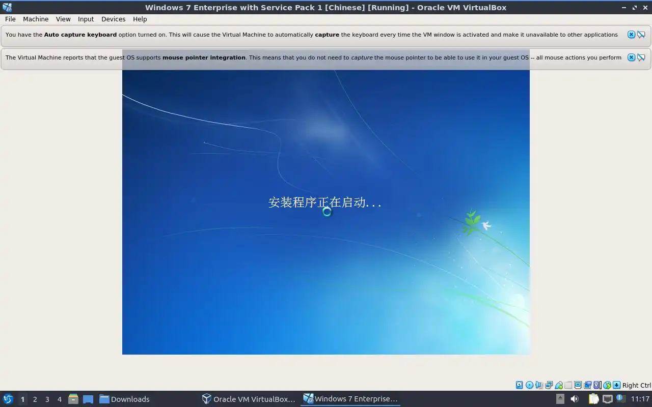The height and width of the screenshot is (407, 652).
Task: Open the volume control in tray
Action: [x=575, y=399]
